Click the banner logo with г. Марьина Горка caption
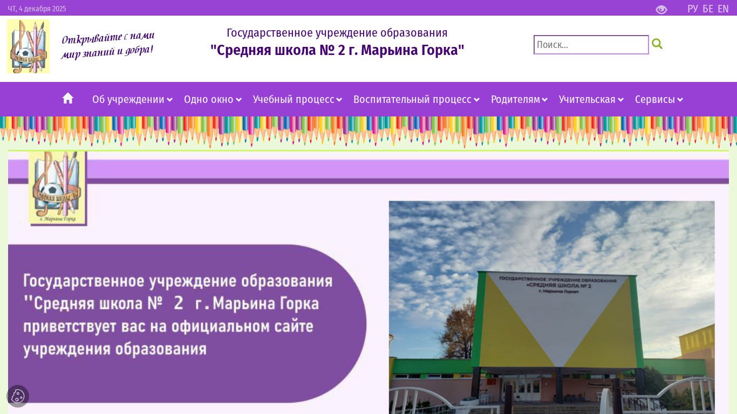This screenshot has width=737, height=414. pos(57,188)
